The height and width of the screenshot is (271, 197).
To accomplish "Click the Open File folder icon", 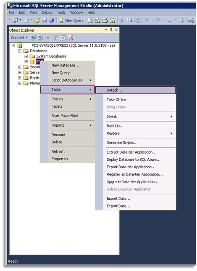I will tap(37, 20).
